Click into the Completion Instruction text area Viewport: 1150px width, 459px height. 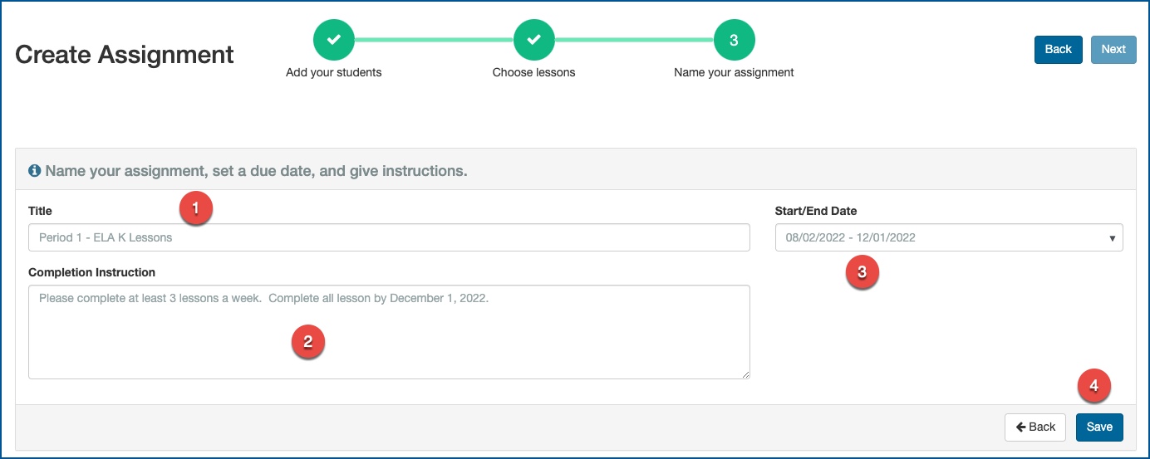[x=389, y=332]
